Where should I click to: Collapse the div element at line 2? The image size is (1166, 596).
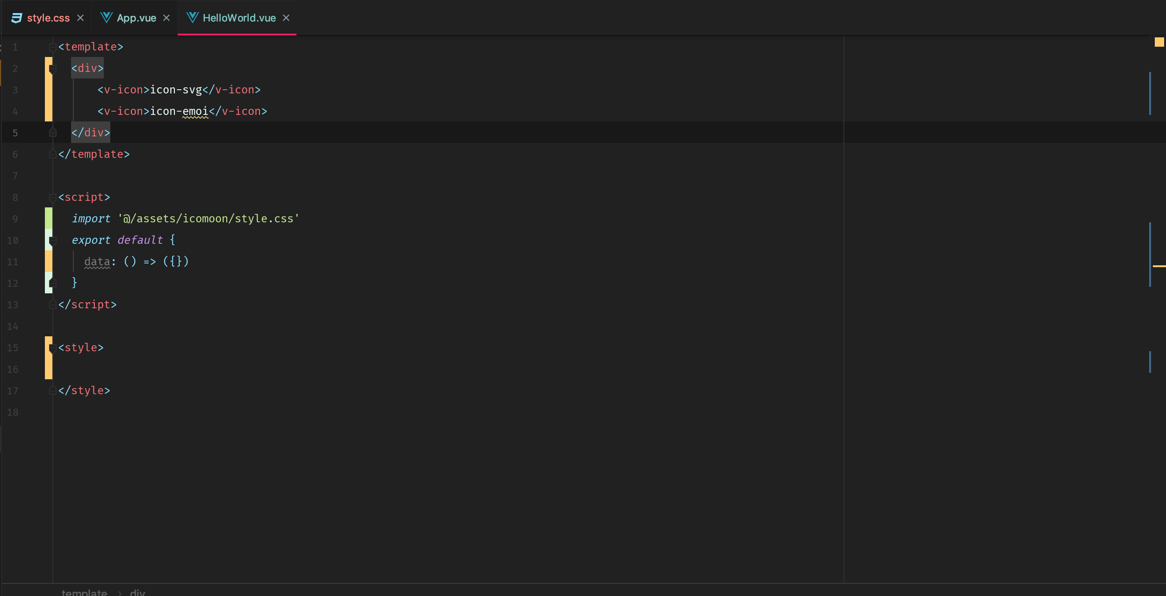point(52,69)
